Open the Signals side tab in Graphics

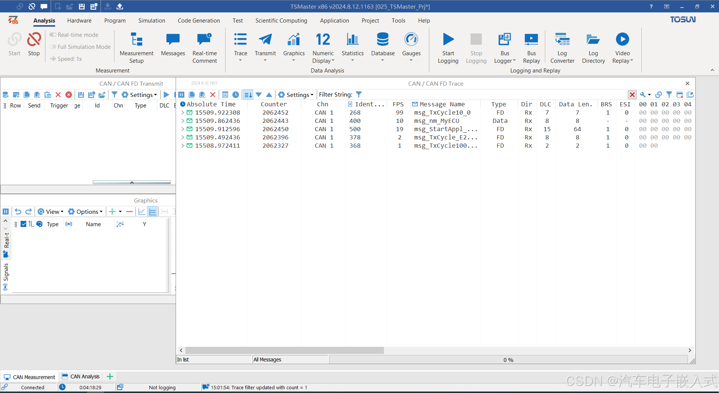tap(6, 277)
